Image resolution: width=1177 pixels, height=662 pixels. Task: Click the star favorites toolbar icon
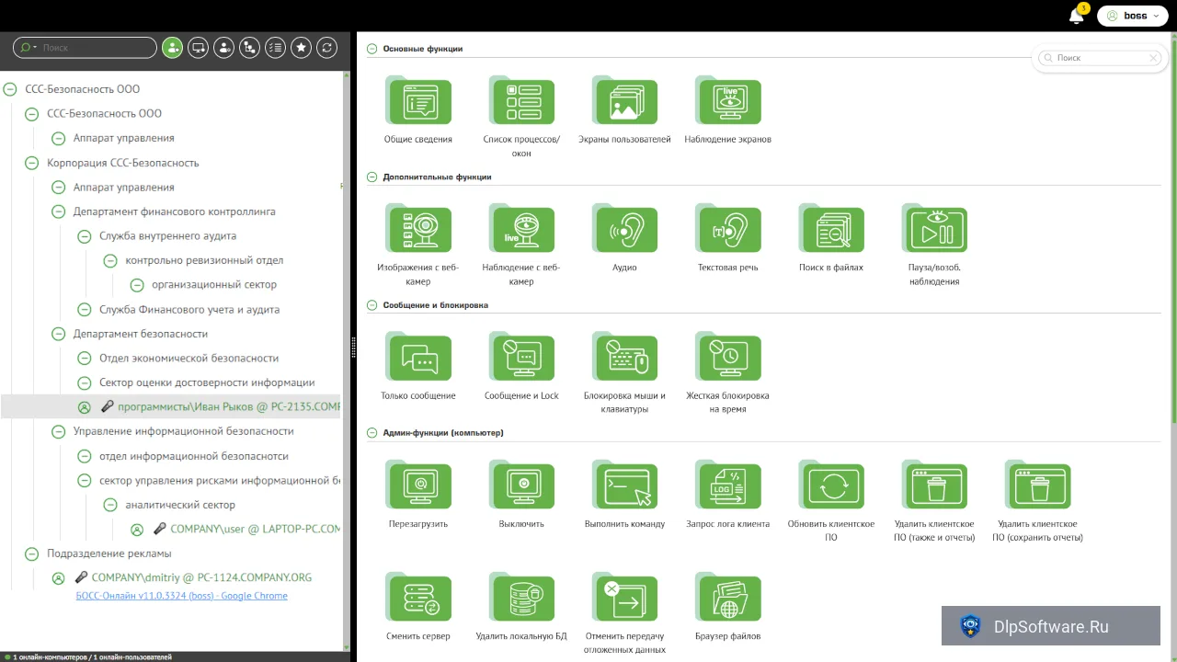[x=301, y=48]
